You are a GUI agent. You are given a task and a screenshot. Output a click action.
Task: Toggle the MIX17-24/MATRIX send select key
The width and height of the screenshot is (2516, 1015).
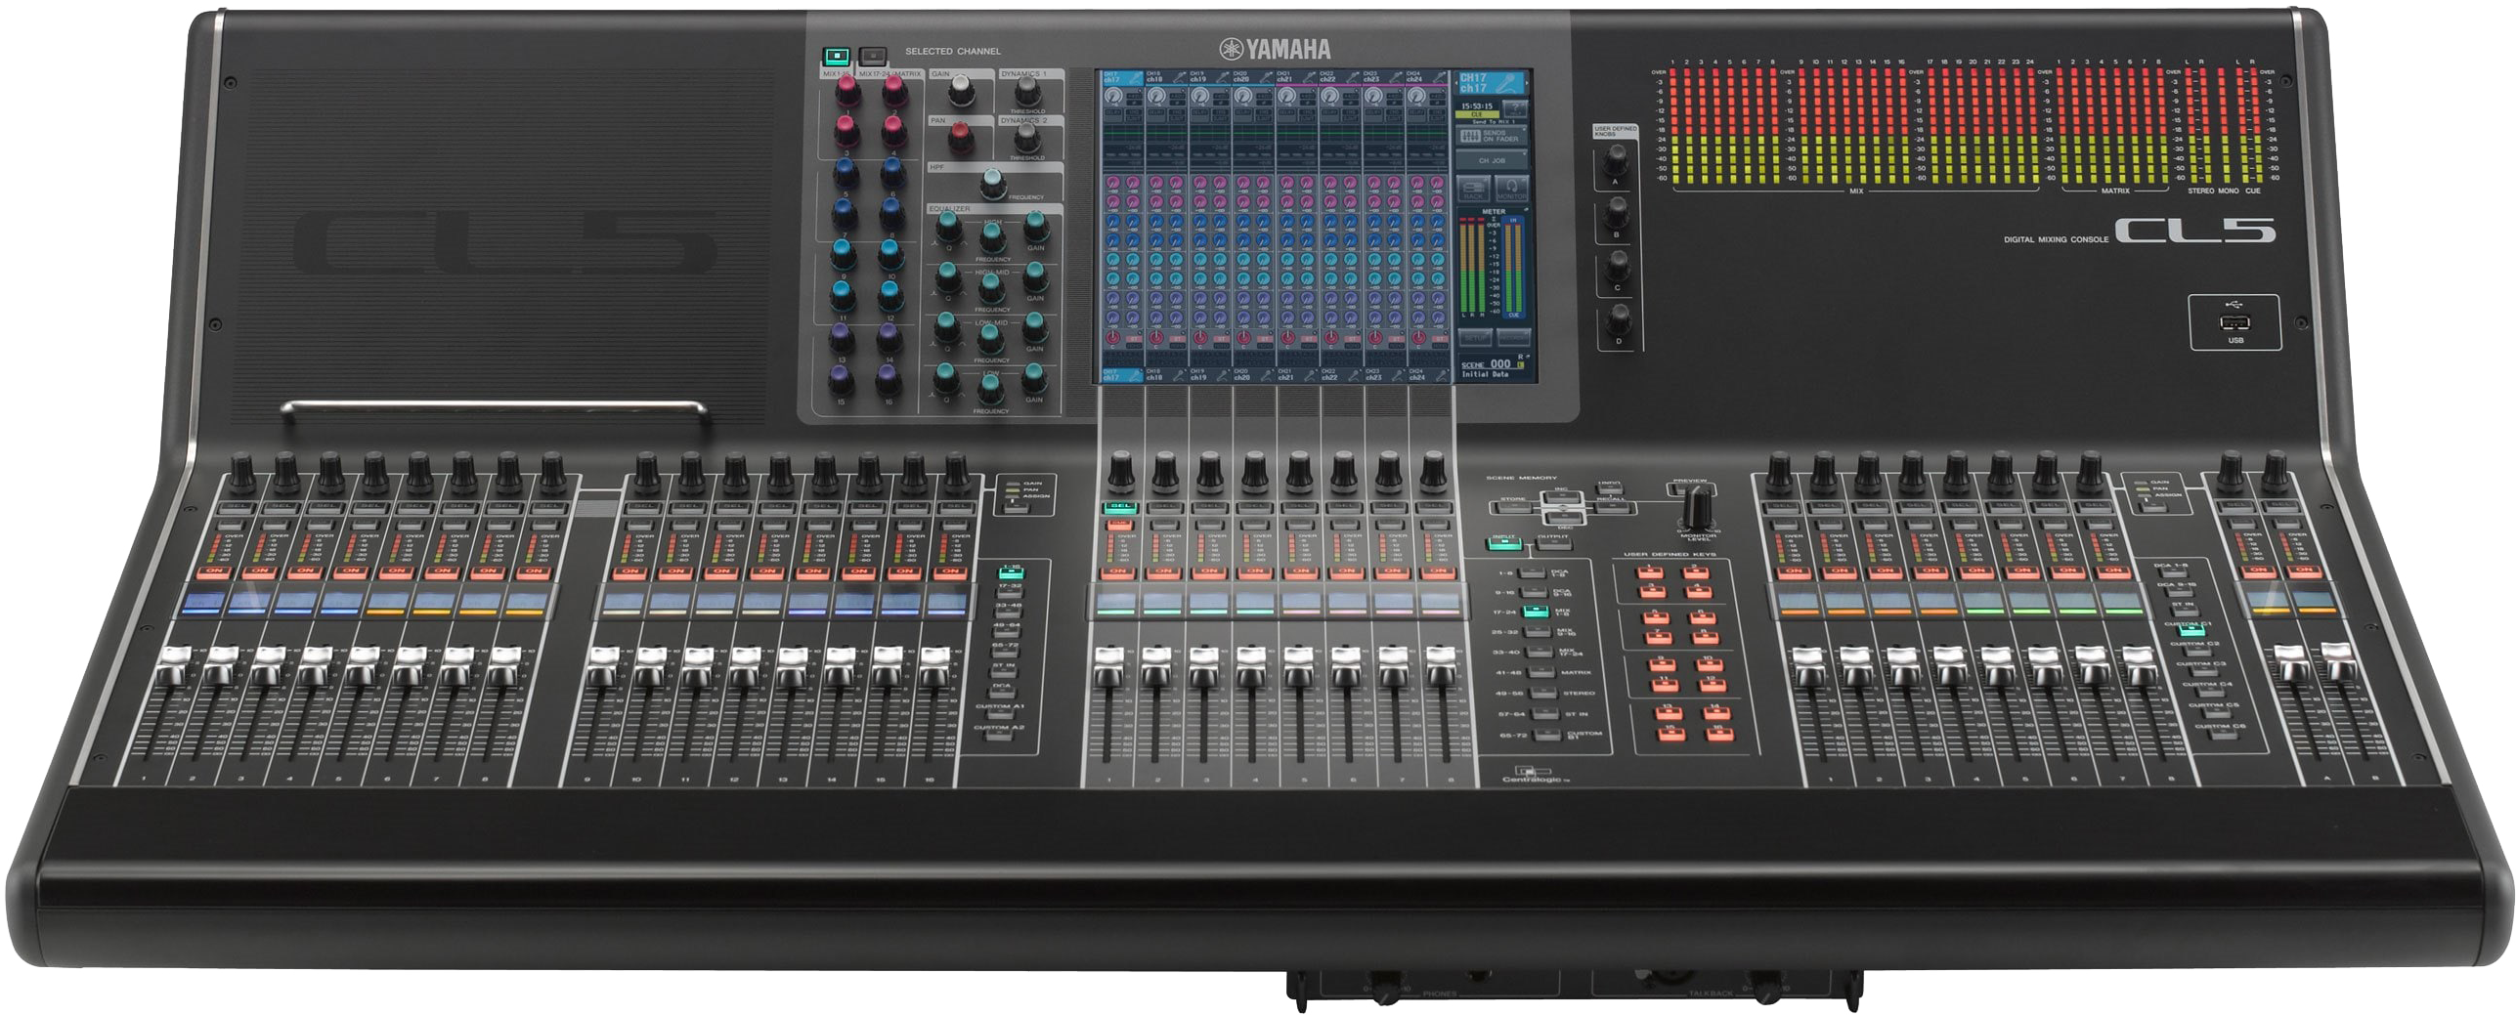click(x=872, y=56)
